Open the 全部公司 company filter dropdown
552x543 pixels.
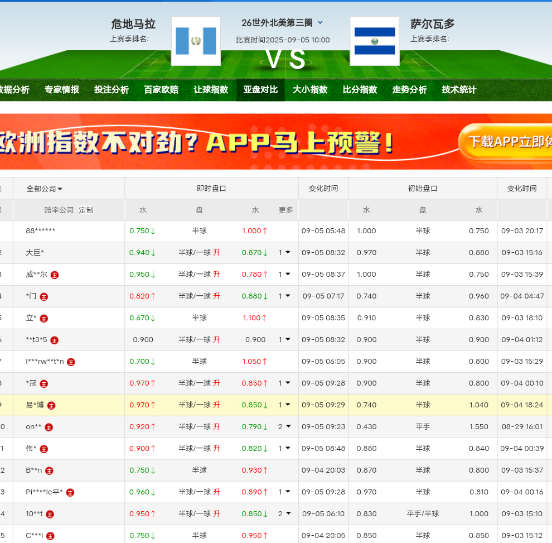(45, 189)
